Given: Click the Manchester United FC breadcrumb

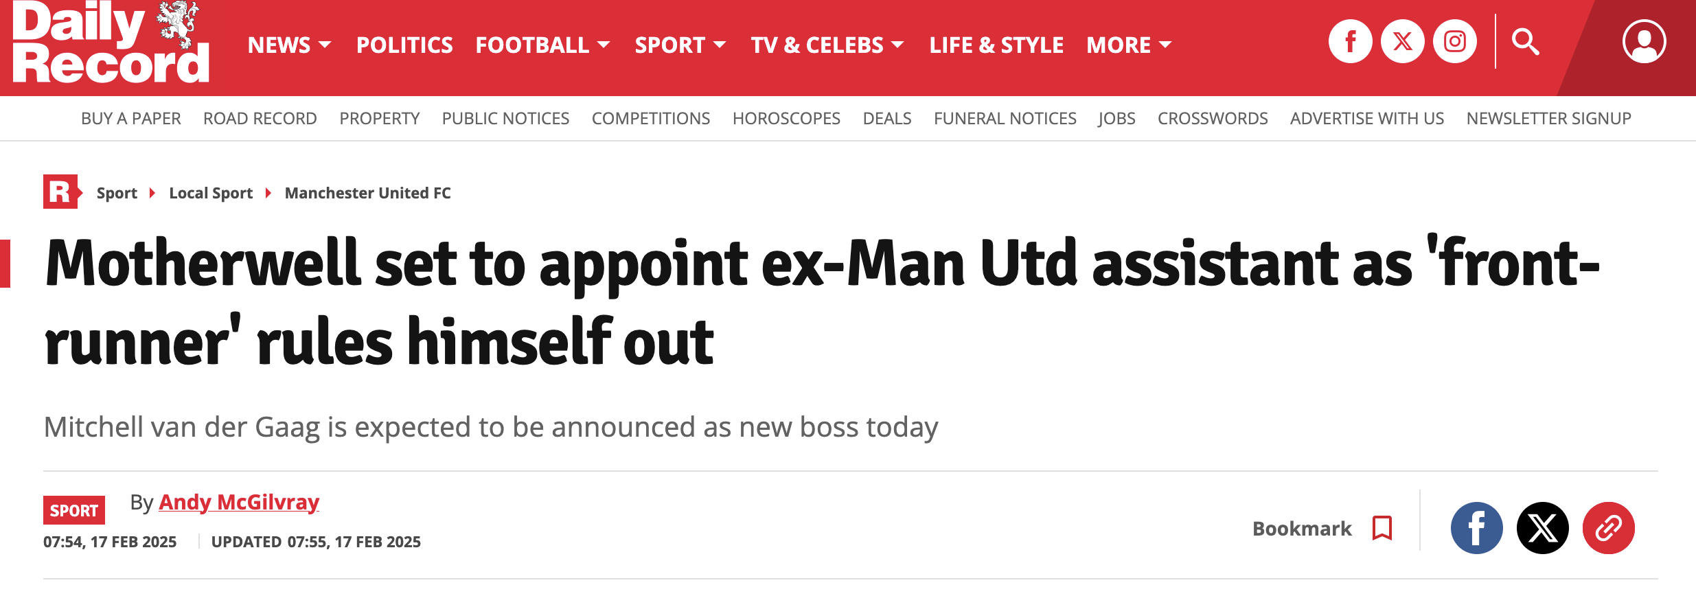Looking at the screenshot, I should tap(367, 193).
